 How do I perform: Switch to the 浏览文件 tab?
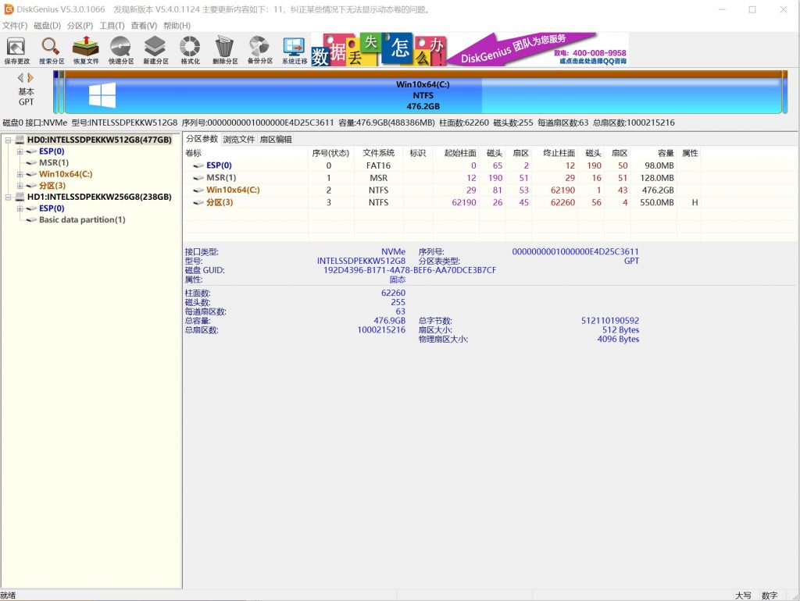[238, 139]
